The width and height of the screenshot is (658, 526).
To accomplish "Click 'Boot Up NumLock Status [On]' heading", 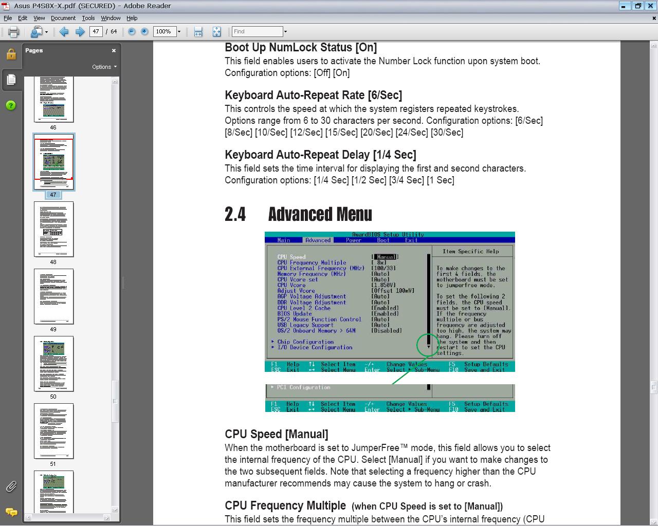I will click(x=301, y=47).
